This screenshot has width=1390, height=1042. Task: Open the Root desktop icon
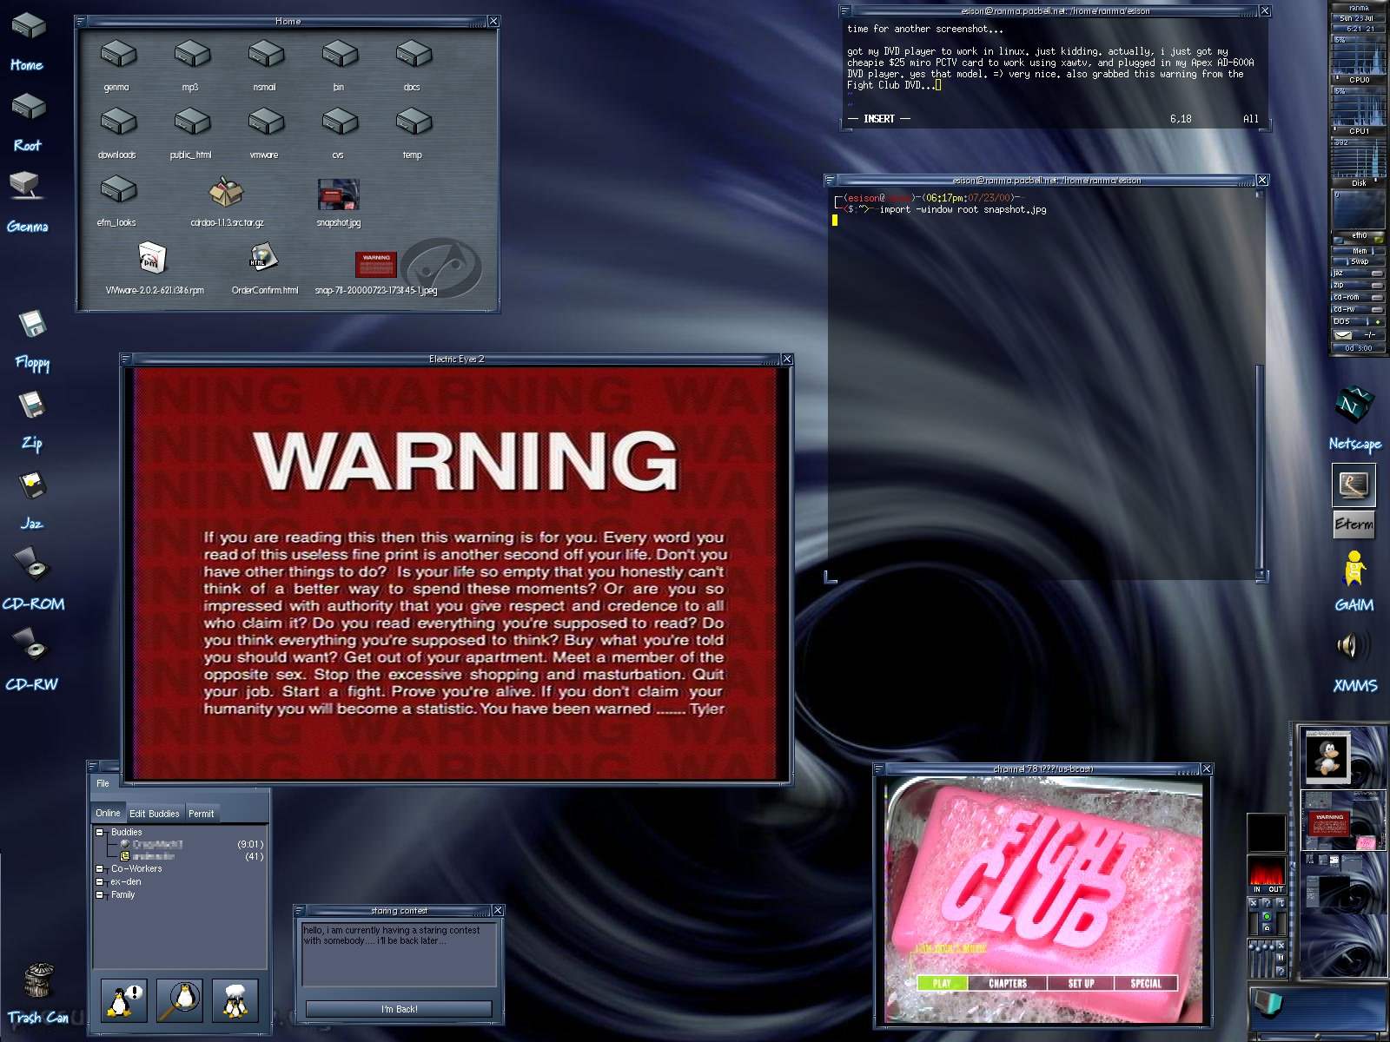[x=28, y=107]
